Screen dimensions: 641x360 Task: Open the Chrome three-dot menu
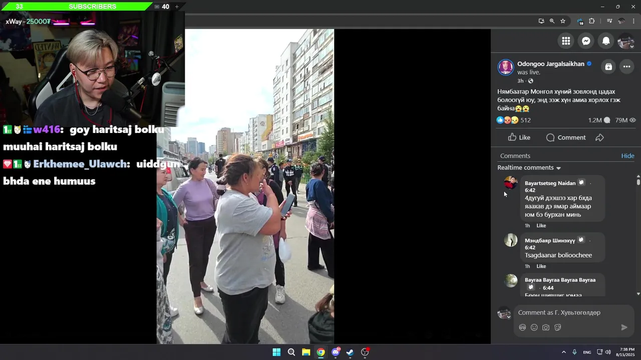pyautogui.click(x=633, y=21)
